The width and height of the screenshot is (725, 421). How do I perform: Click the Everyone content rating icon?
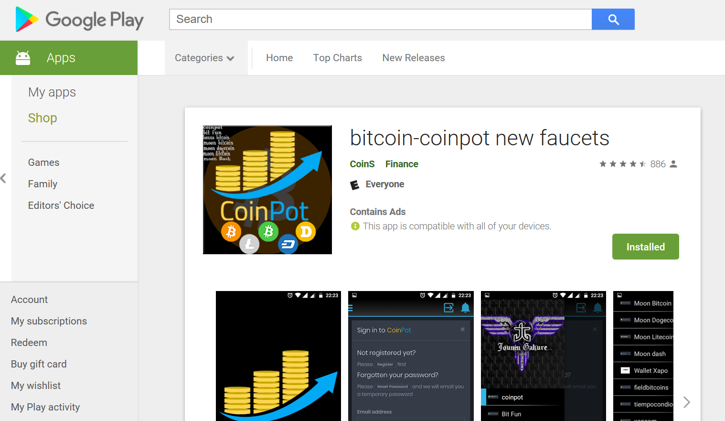click(x=354, y=184)
